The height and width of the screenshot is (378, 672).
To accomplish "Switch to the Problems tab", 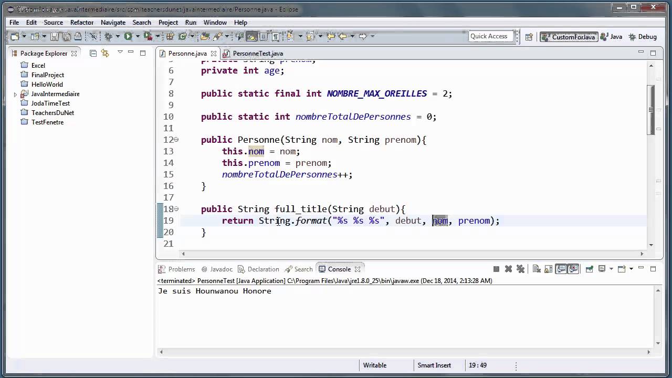I will pyautogui.click(x=177, y=269).
